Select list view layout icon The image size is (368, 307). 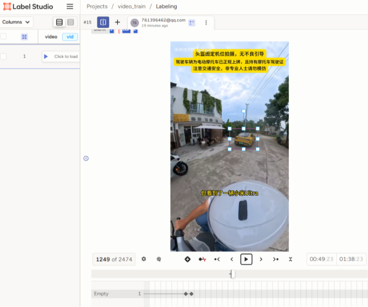[59, 22]
